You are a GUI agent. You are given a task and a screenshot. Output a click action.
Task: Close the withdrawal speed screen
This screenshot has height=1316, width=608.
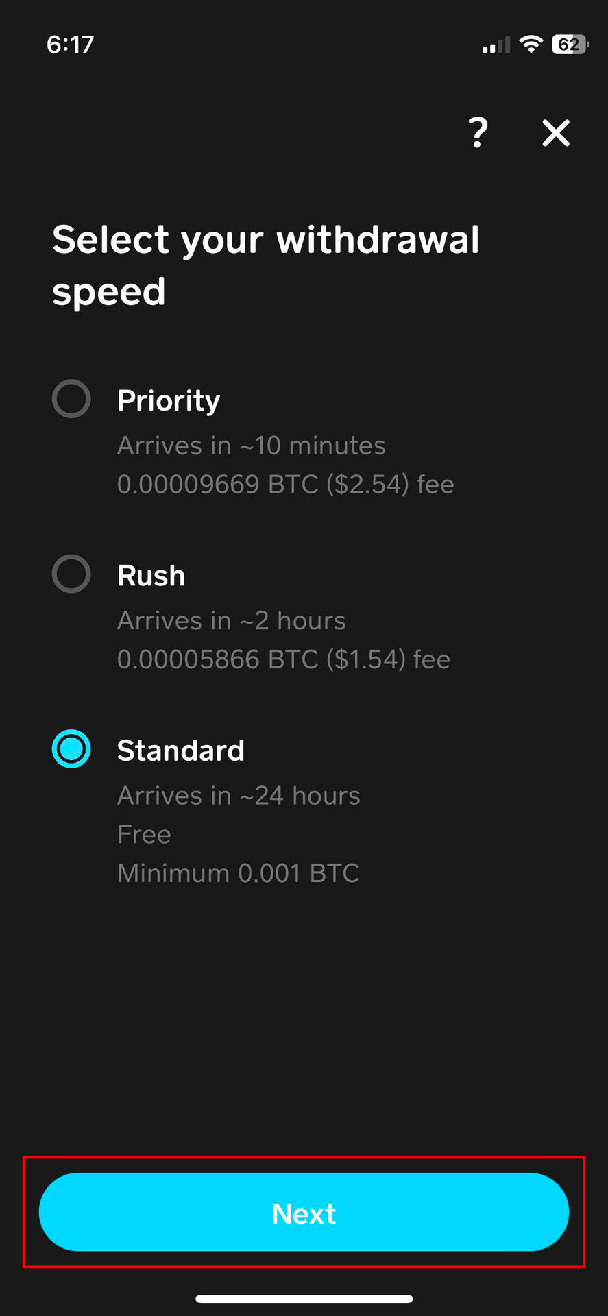click(x=556, y=133)
